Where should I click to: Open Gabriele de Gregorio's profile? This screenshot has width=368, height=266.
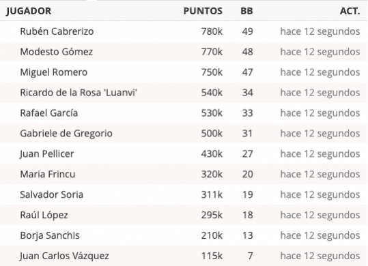tap(66, 134)
